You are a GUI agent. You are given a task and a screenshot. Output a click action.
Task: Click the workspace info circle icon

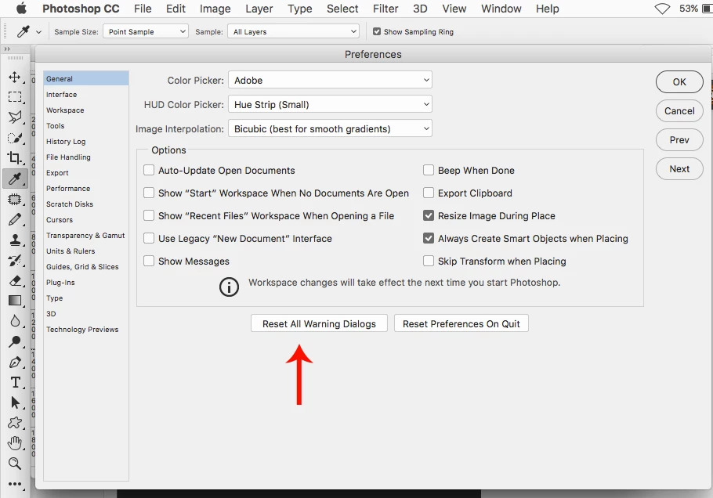[x=229, y=287]
